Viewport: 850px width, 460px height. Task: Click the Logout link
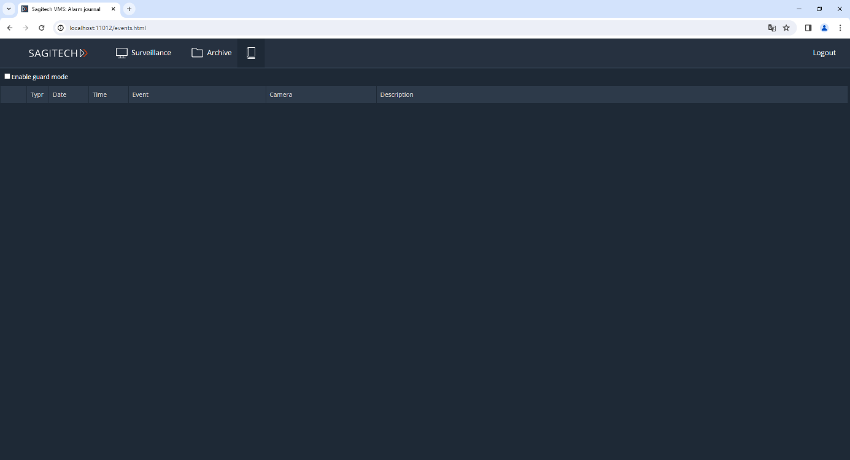(x=824, y=53)
